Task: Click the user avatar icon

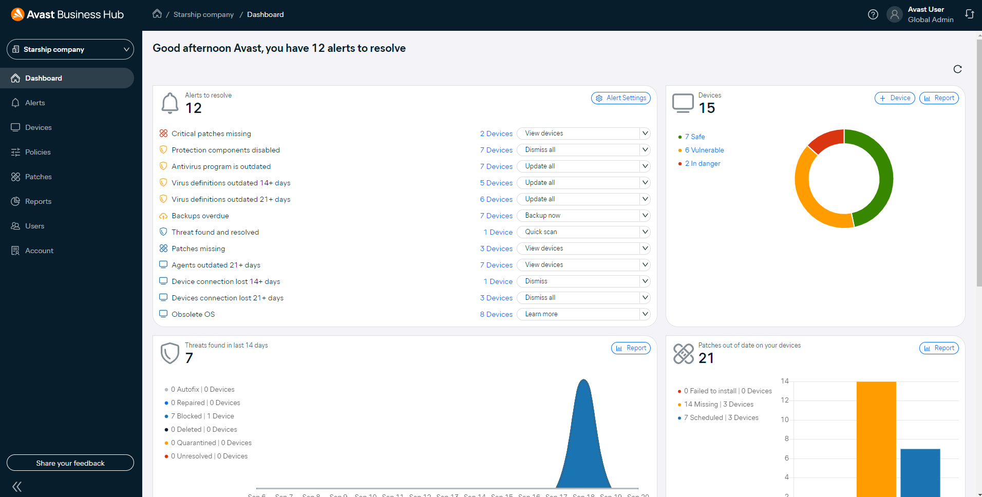Action: [894, 14]
